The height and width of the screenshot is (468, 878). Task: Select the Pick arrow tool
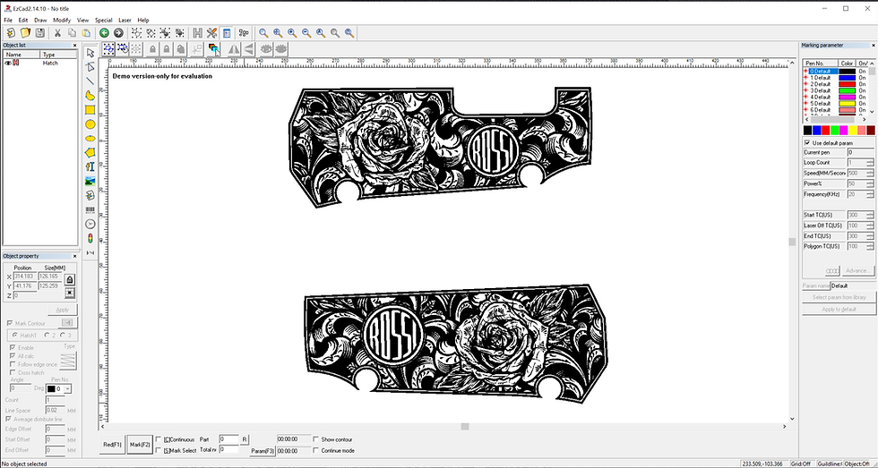point(90,53)
